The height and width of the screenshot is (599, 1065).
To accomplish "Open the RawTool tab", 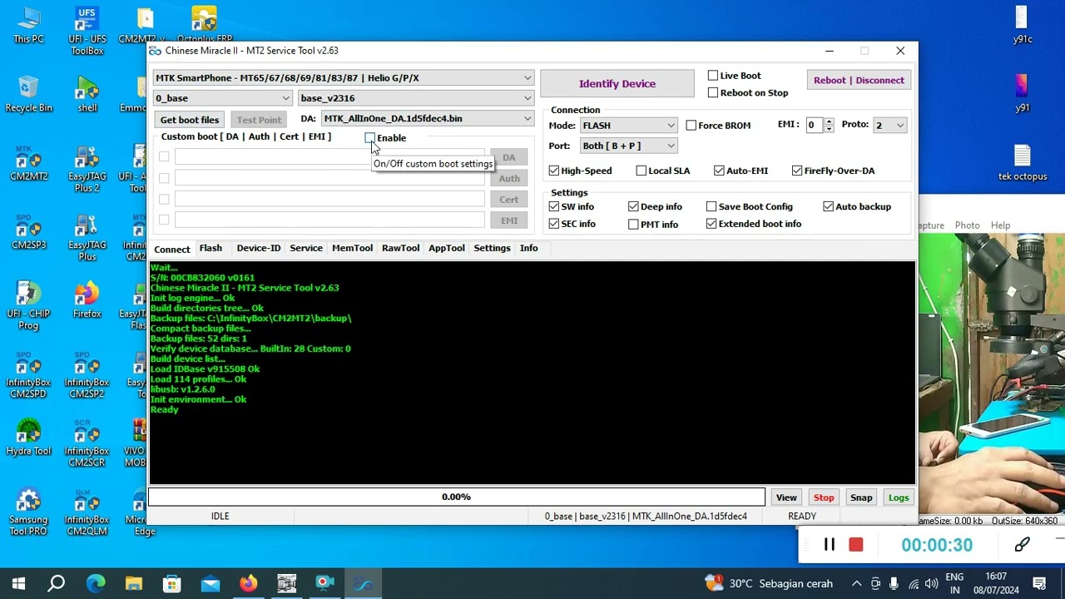I will click(x=400, y=248).
